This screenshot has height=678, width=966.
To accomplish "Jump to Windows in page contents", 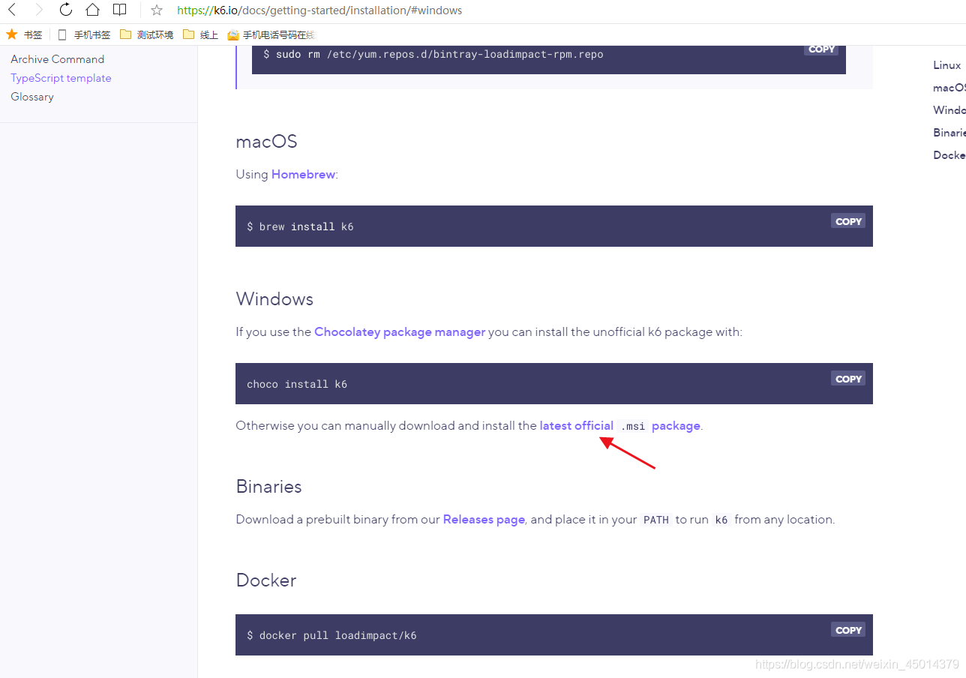I will click(x=949, y=110).
